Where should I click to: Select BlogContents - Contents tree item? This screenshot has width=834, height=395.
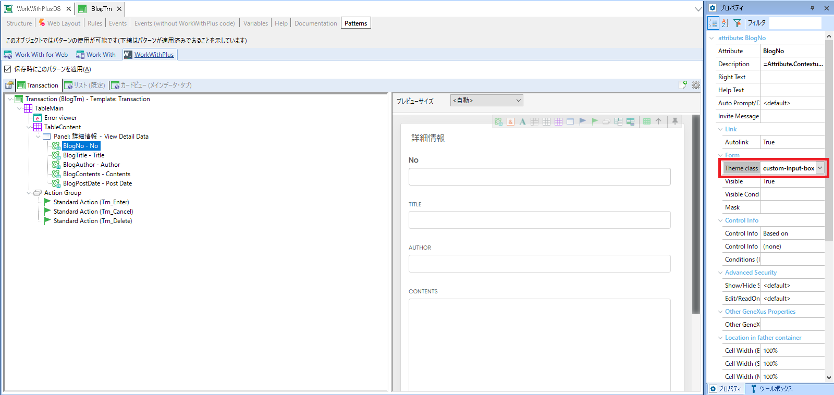click(x=96, y=174)
